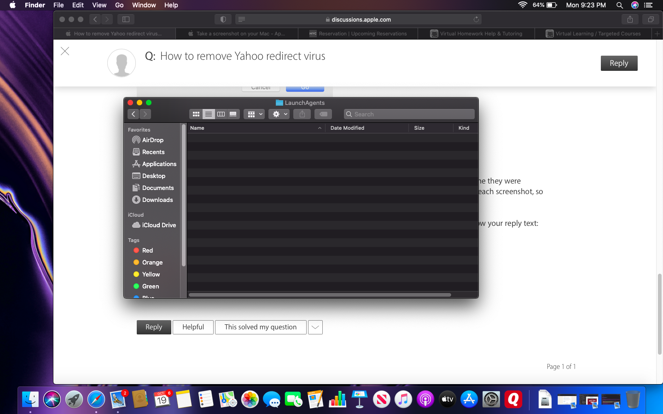This screenshot has width=663, height=414.
Task: Open the Apple menu
Action: coord(13,5)
